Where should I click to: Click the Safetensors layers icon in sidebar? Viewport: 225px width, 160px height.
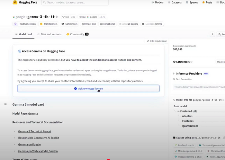[x=174, y=62]
